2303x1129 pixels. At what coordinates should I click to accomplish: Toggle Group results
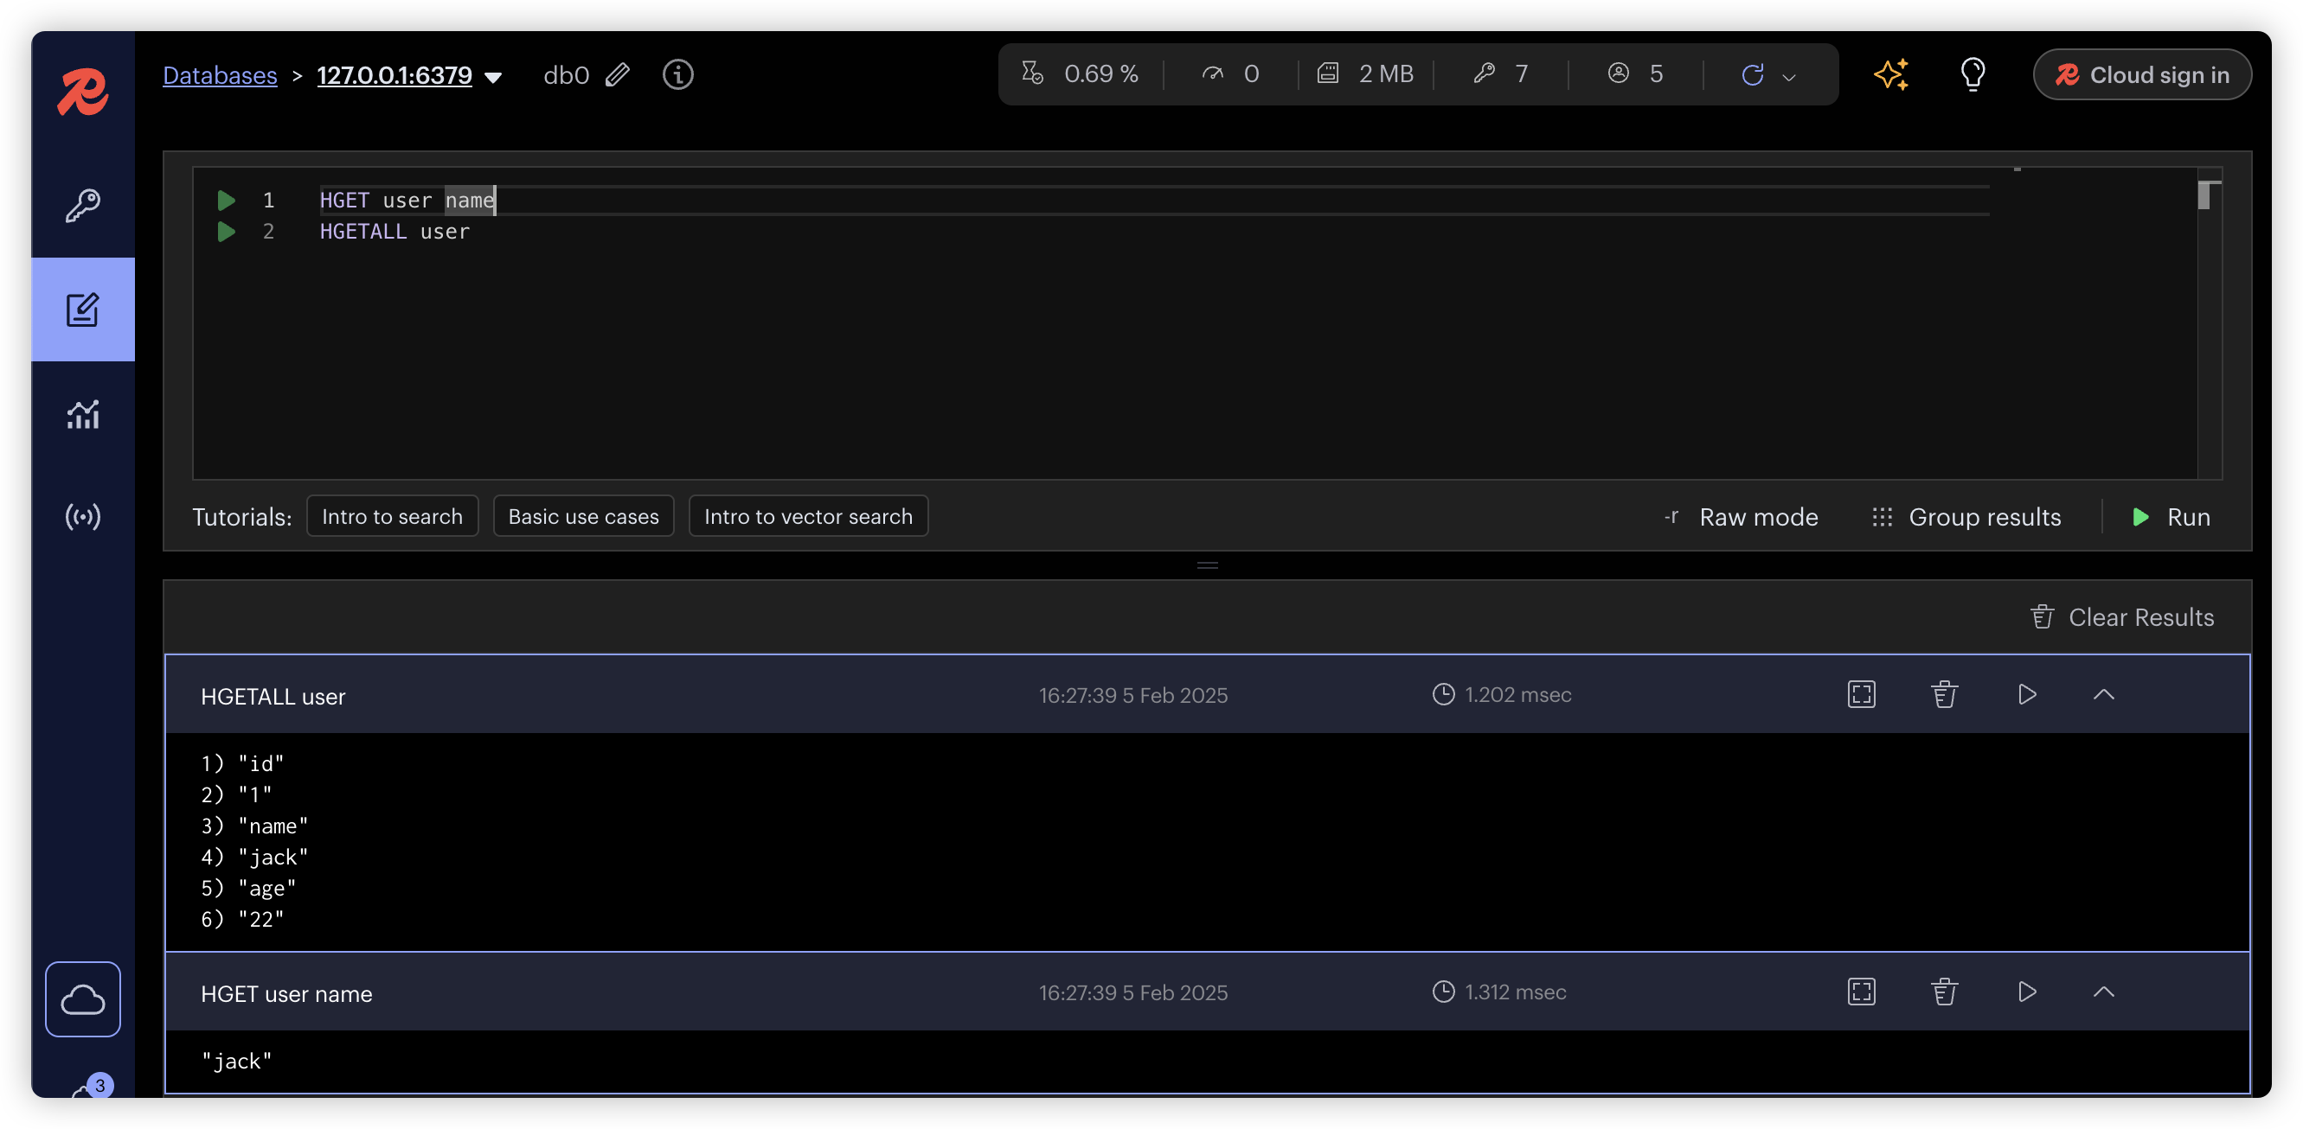pos(1966,516)
